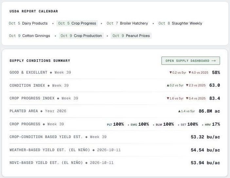230x178 pixels.
Task: Select the Good & Excellent Week 39 row label
Action: pos(40,72)
